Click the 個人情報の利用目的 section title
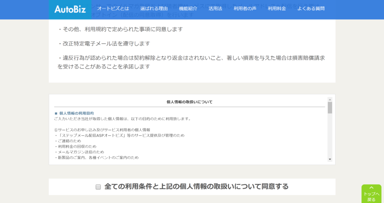This screenshot has width=384, height=203. coord(76,113)
